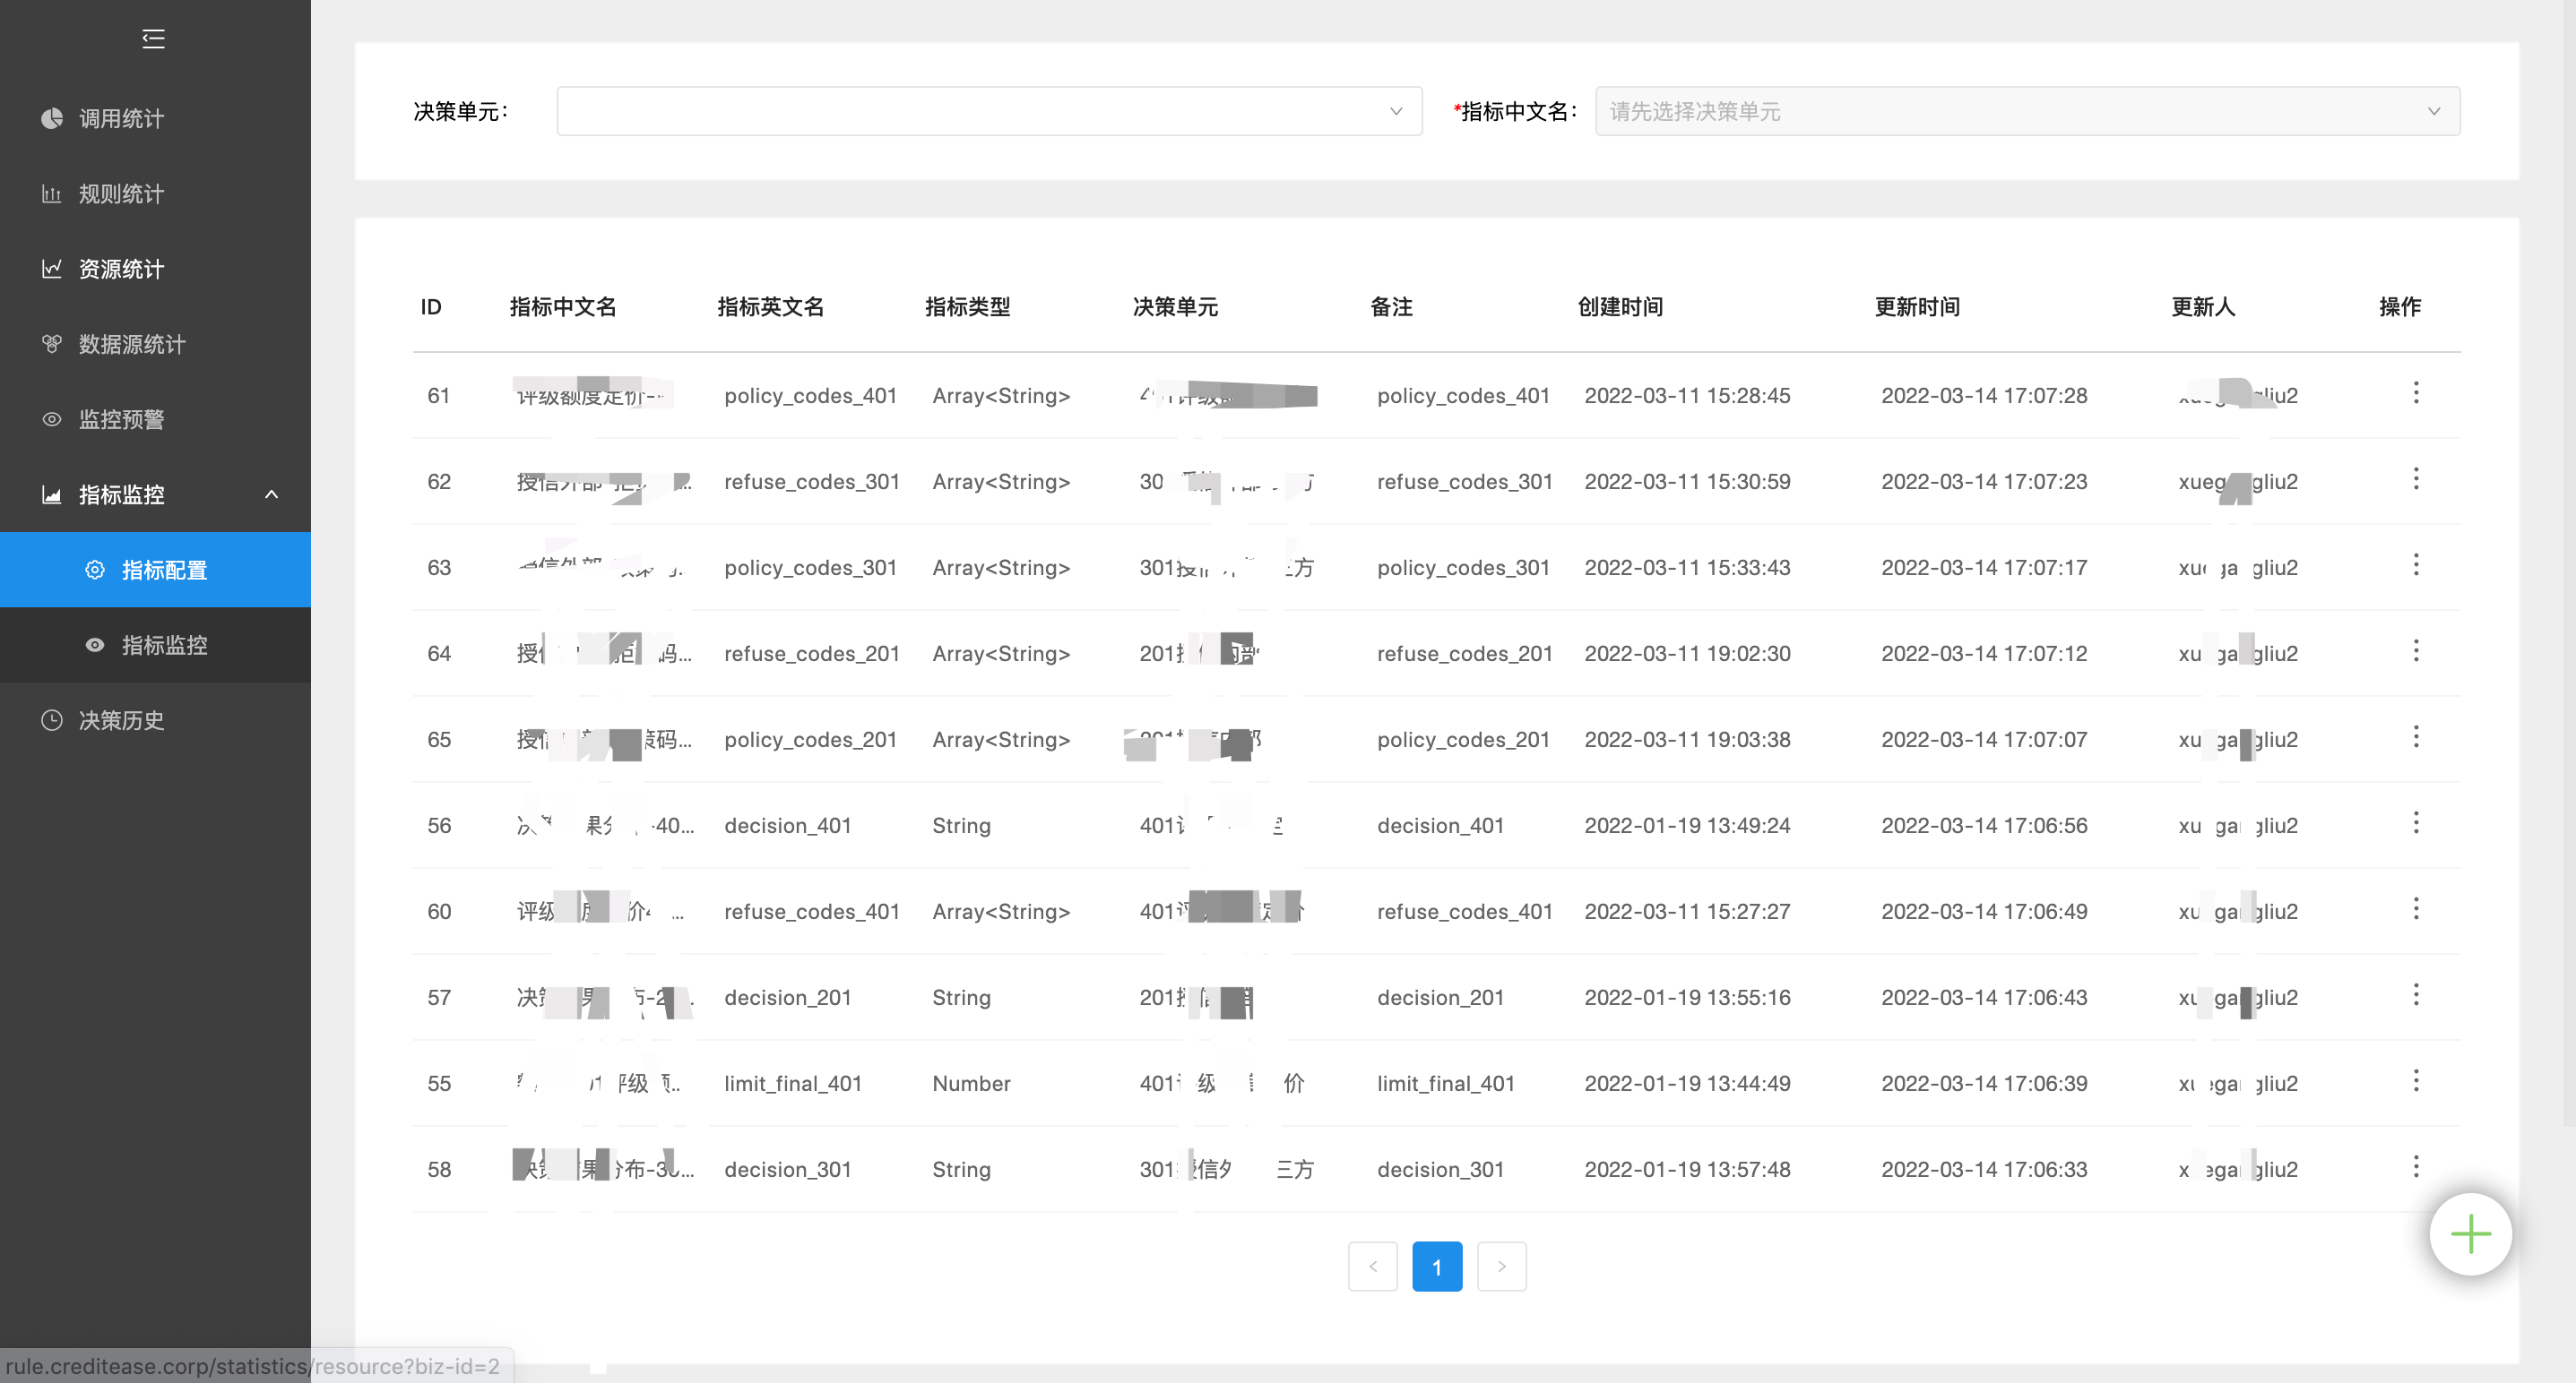Collapse the 指标监控 submenu chevron
The width and height of the screenshot is (2576, 1383).
click(x=271, y=494)
